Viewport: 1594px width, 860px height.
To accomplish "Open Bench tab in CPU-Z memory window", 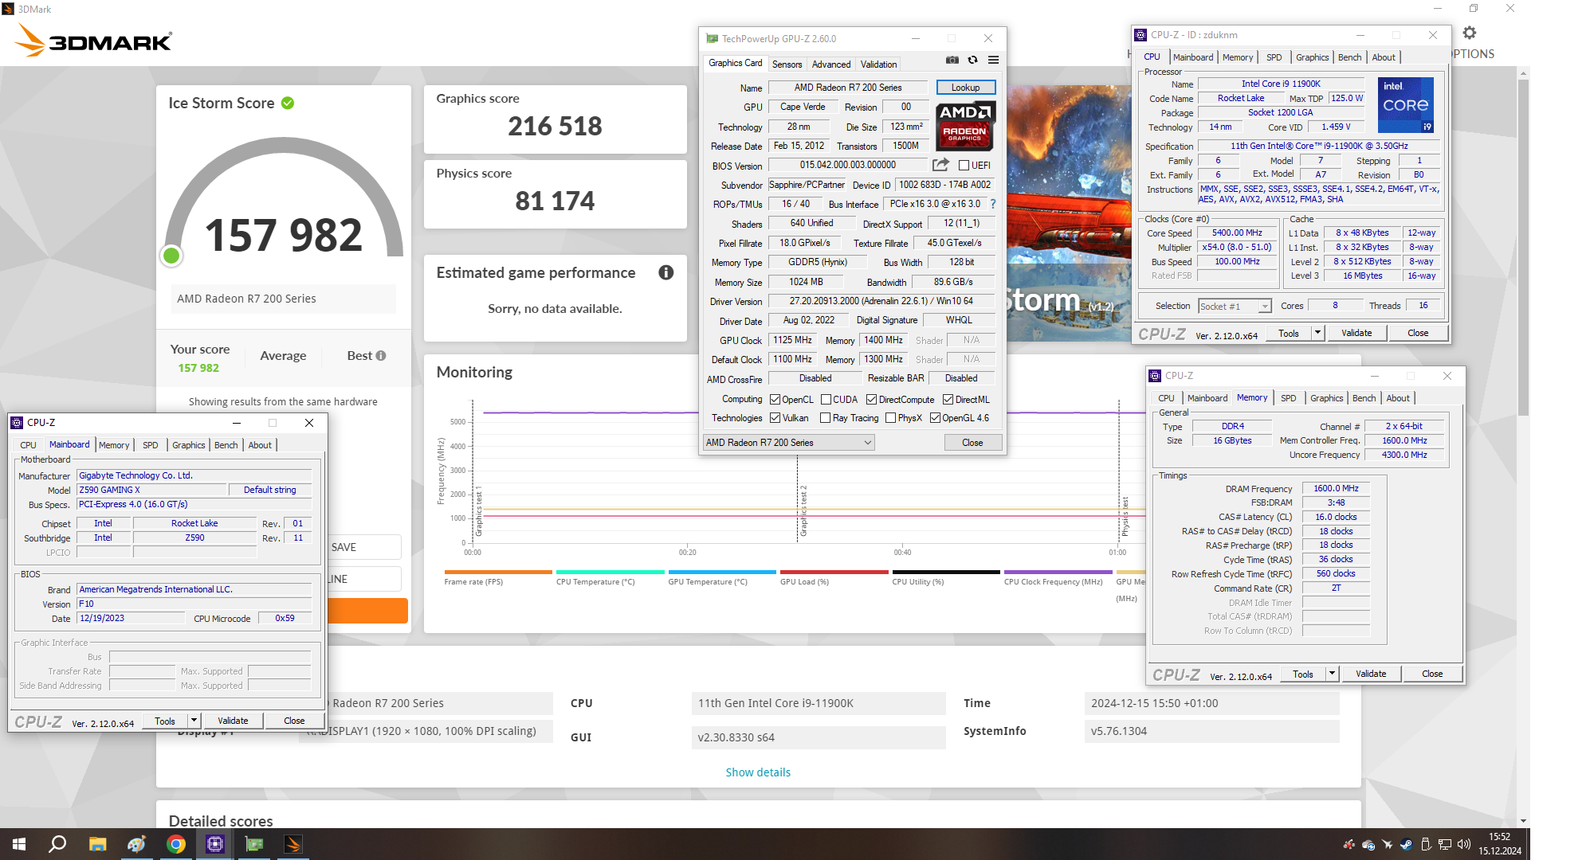I will tap(1364, 398).
